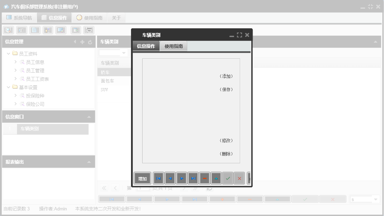Collapse the 车辆类别 panel in main window
This screenshot has height=216, width=384.
click(x=375, y=42)
